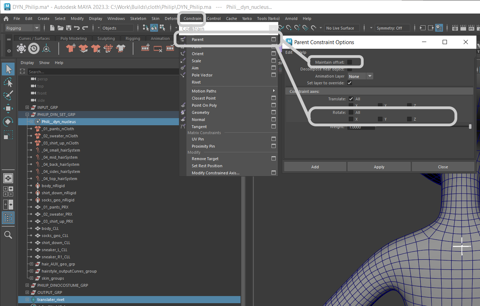Image resolution: width=480 pixels, height=306 pixels.
Task: Collapse the PHILIP_DYN_SET_GRP tree node
Action: click(x=27, y=115)
